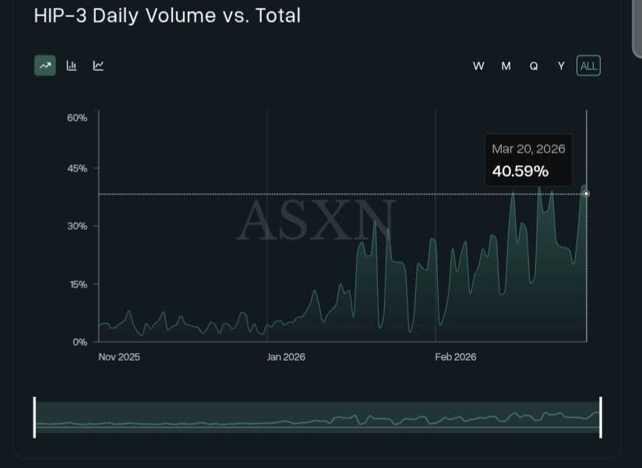Screen dimensions: 642x468
Task: Click the 60% y-axis label
Action: pos(77,118)
